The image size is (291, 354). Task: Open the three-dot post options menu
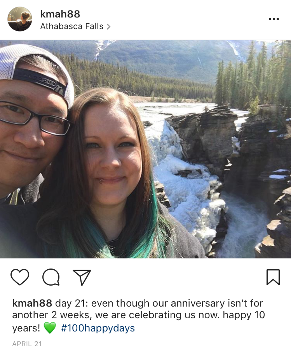[274, 19]
